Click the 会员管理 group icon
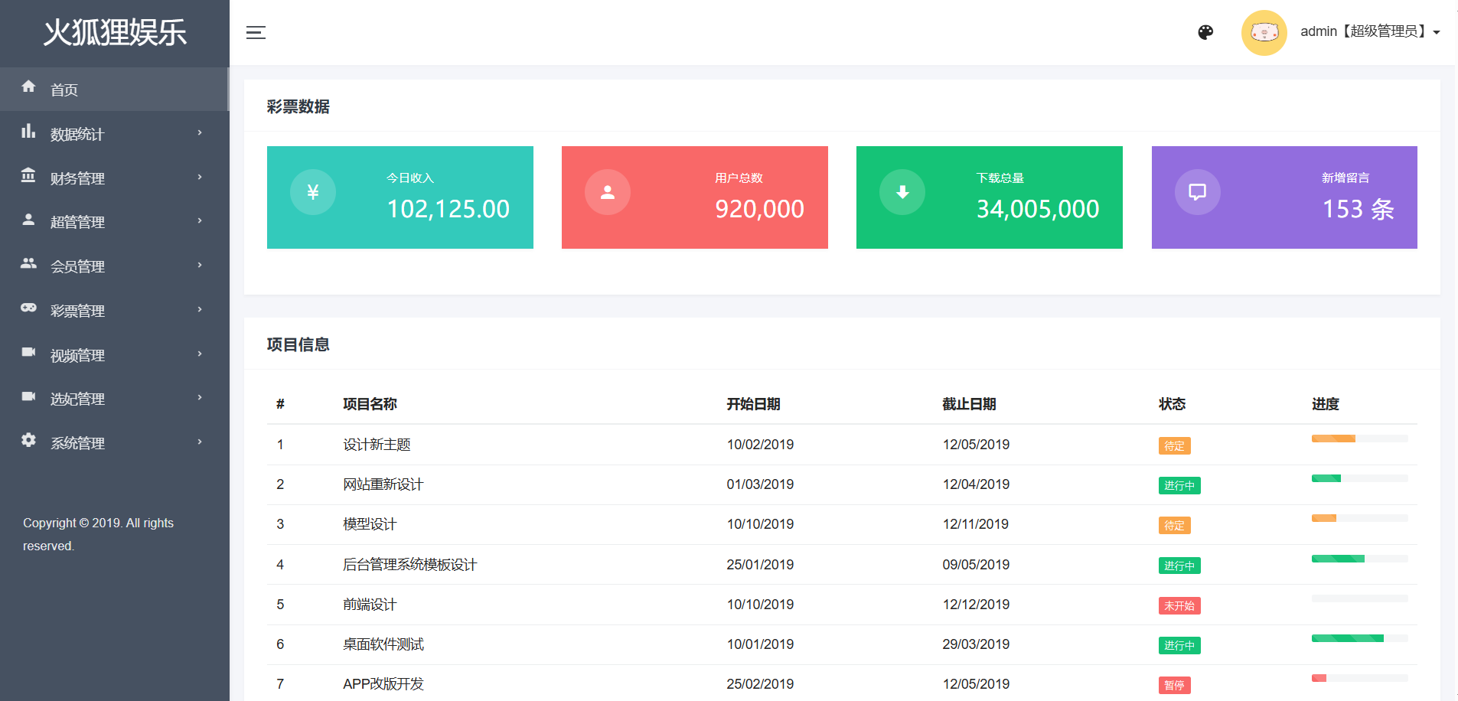The height and width of the screenshot is (701, 1458). click(x=28, y=264)
